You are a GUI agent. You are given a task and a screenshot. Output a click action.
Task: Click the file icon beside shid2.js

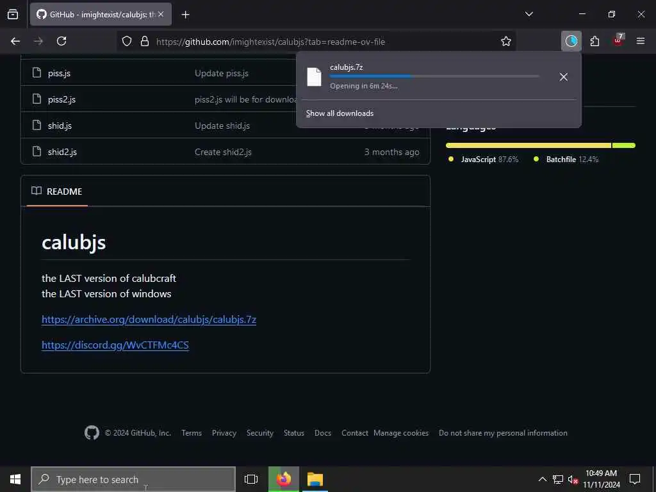click(x=37, y=151)
